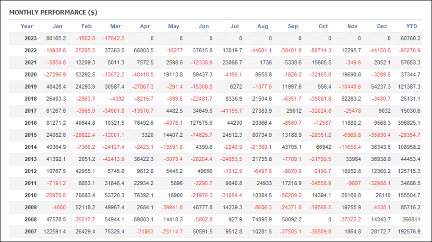
Task: Select the 2019 December value 54237.3
Action: coord(381,86)
